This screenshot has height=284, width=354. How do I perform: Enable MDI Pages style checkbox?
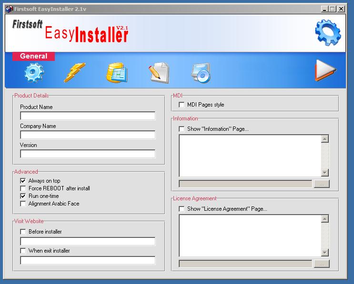[182, 105]
